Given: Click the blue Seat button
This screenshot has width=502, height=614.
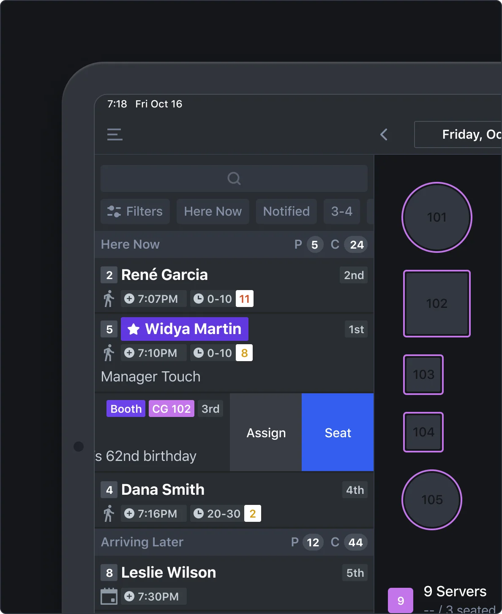Looking at the screenshot, I should (338, 432).
